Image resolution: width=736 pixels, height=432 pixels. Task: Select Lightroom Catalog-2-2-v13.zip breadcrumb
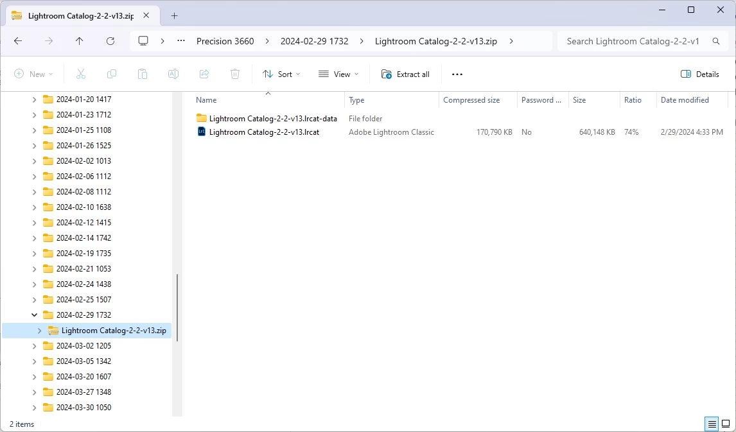pos(436,41)
